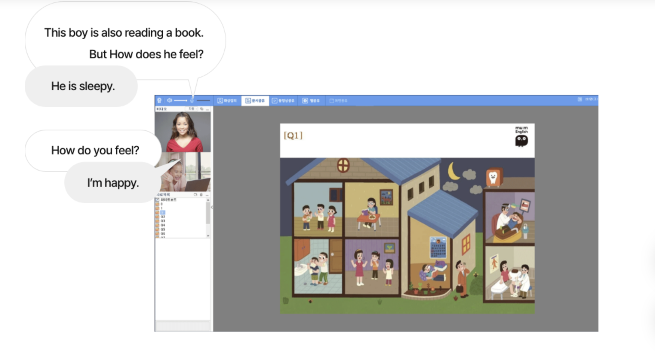Click the layout icon at the toolbar's right end
Image resolution: width=655 pixels, height=361 pixels.
click(x=580, y=99)
